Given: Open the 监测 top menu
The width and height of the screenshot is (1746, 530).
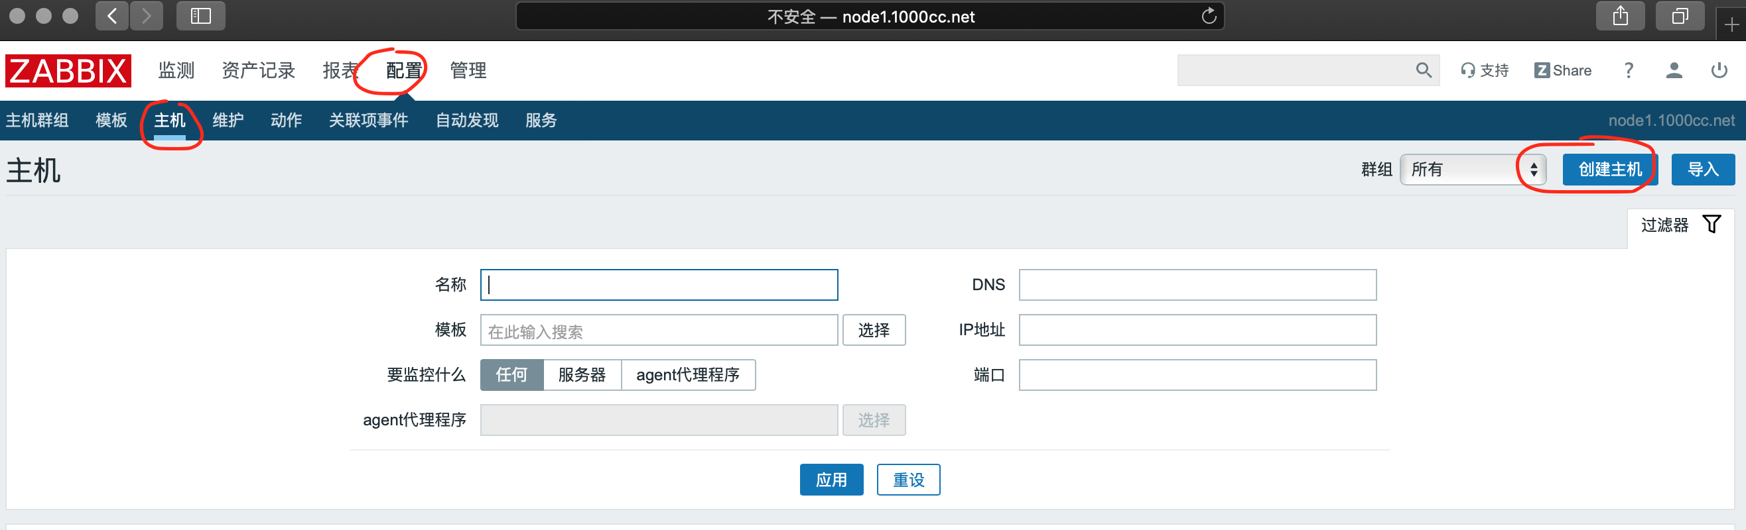Looking at the screenshot, I should click(176, 70).
